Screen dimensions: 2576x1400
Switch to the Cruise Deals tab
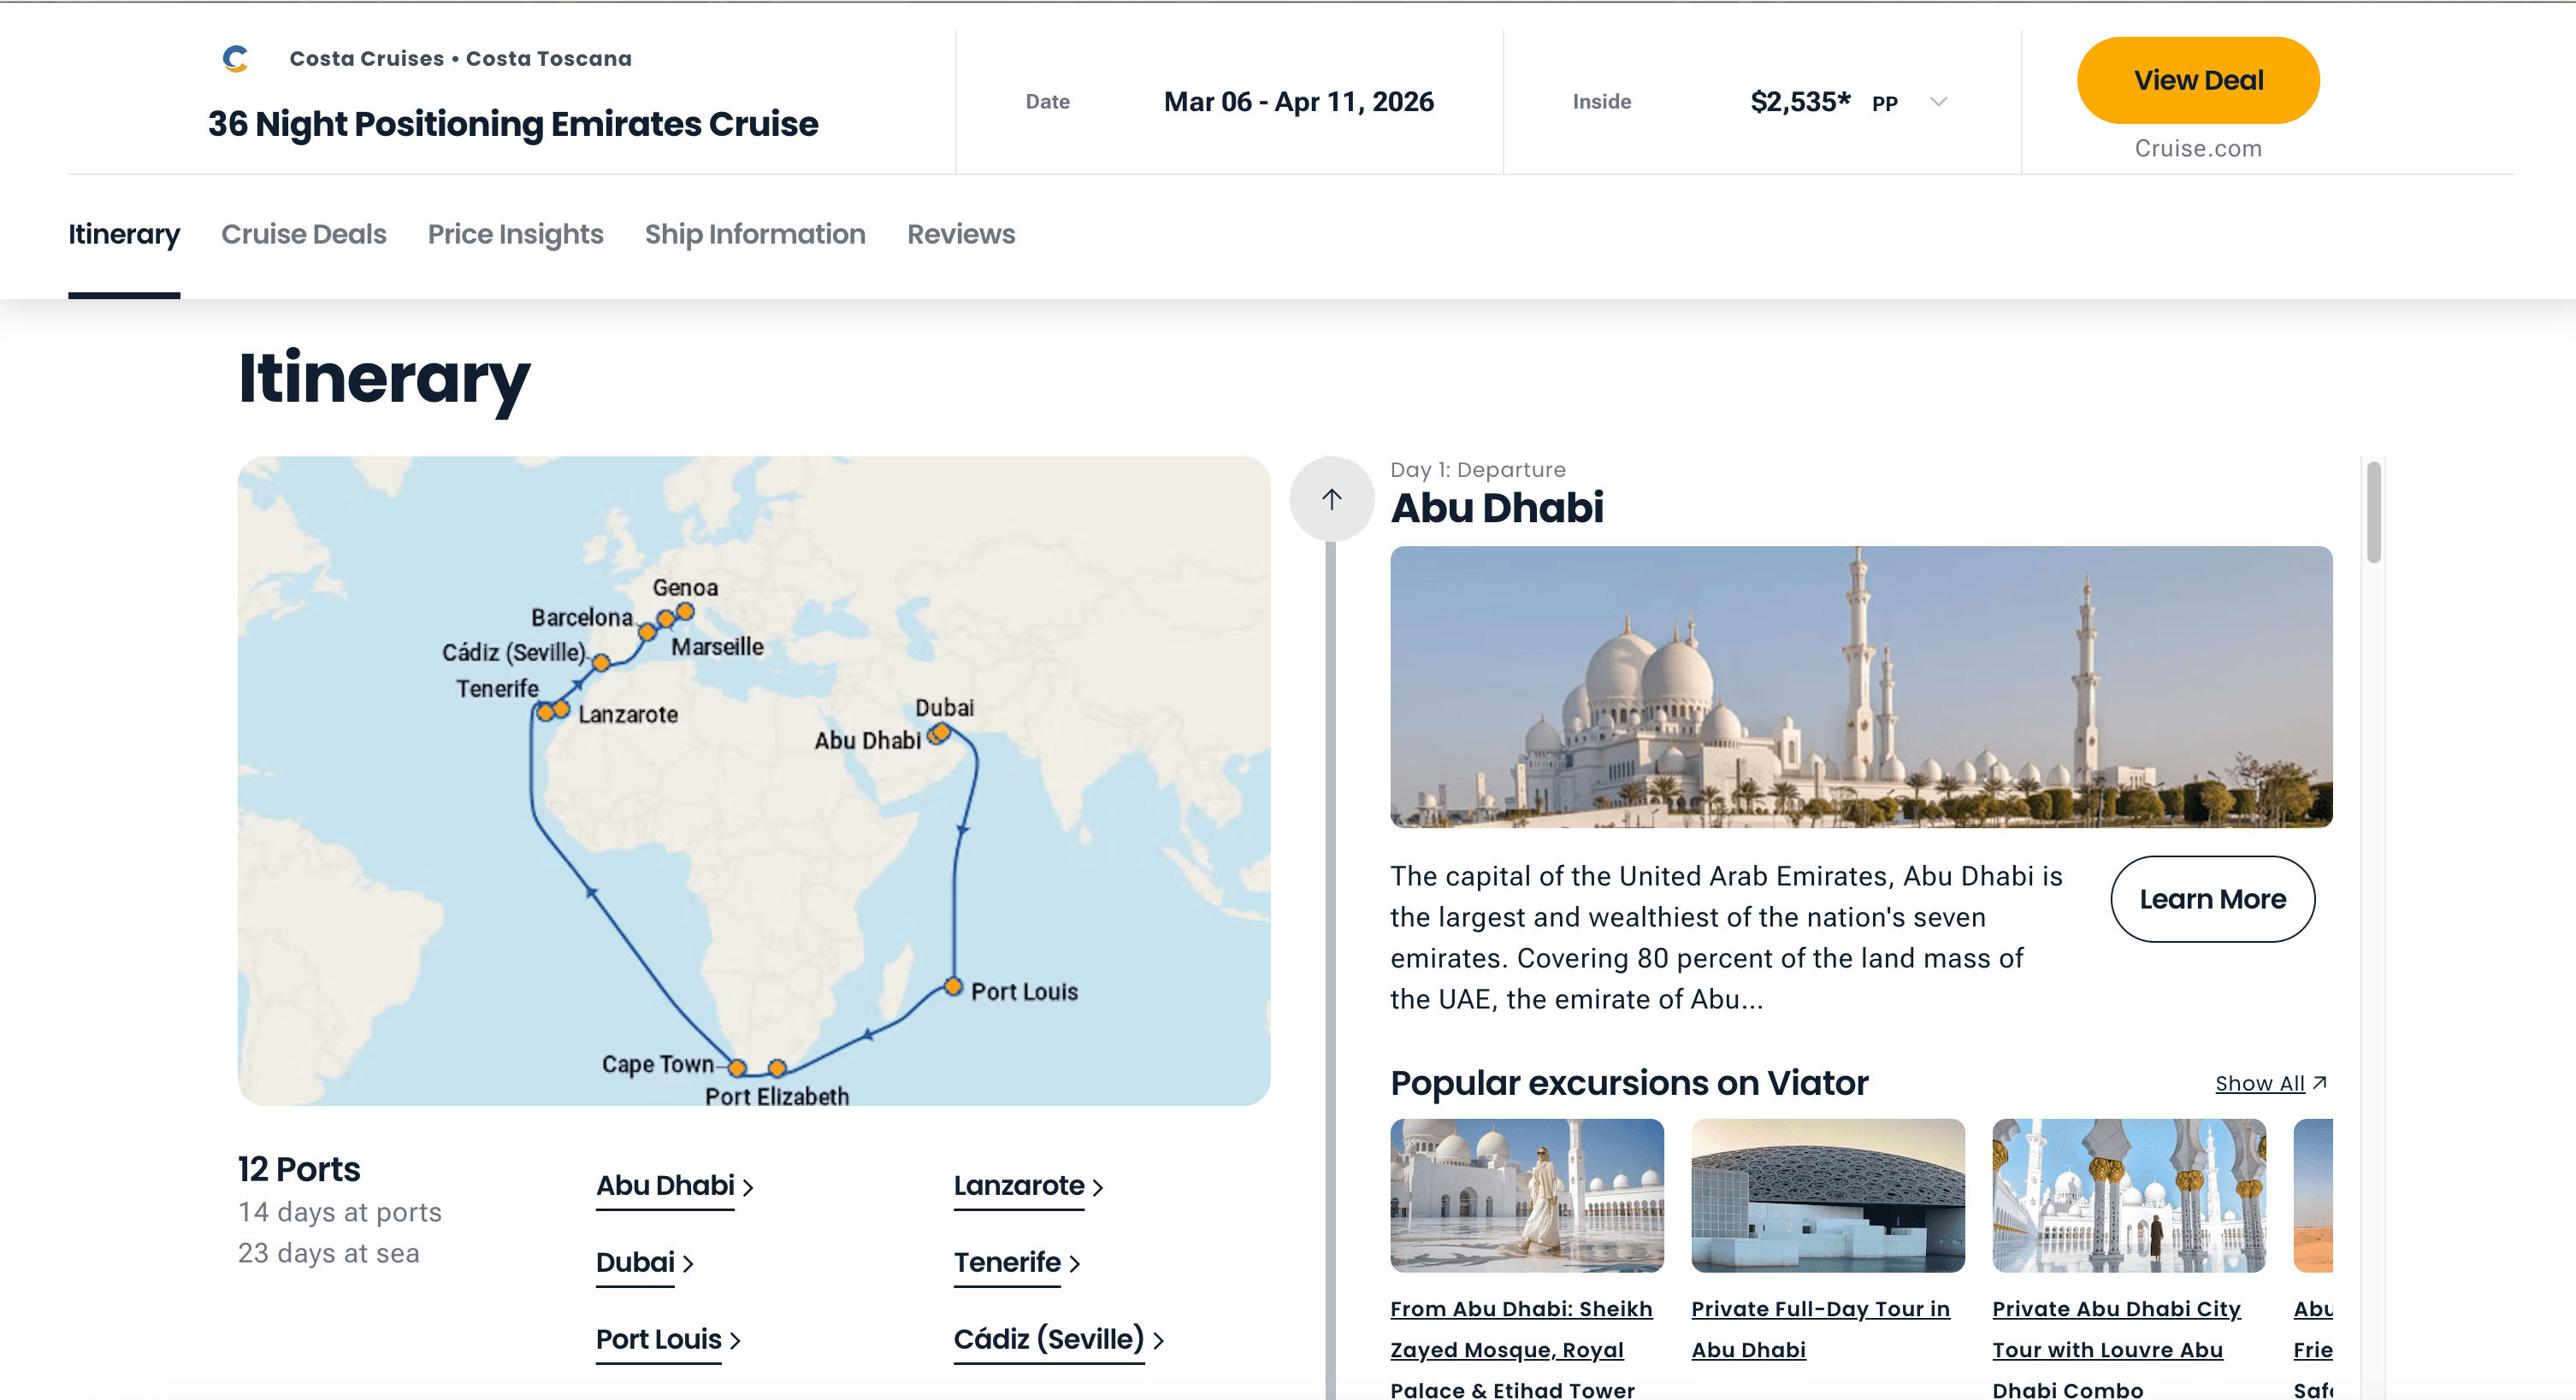point(303,234)
